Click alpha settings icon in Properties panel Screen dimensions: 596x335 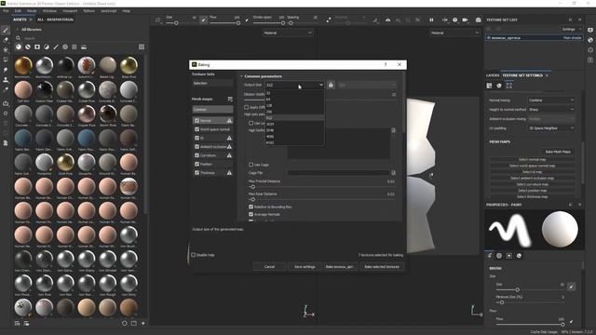click(x=499, y=256)
